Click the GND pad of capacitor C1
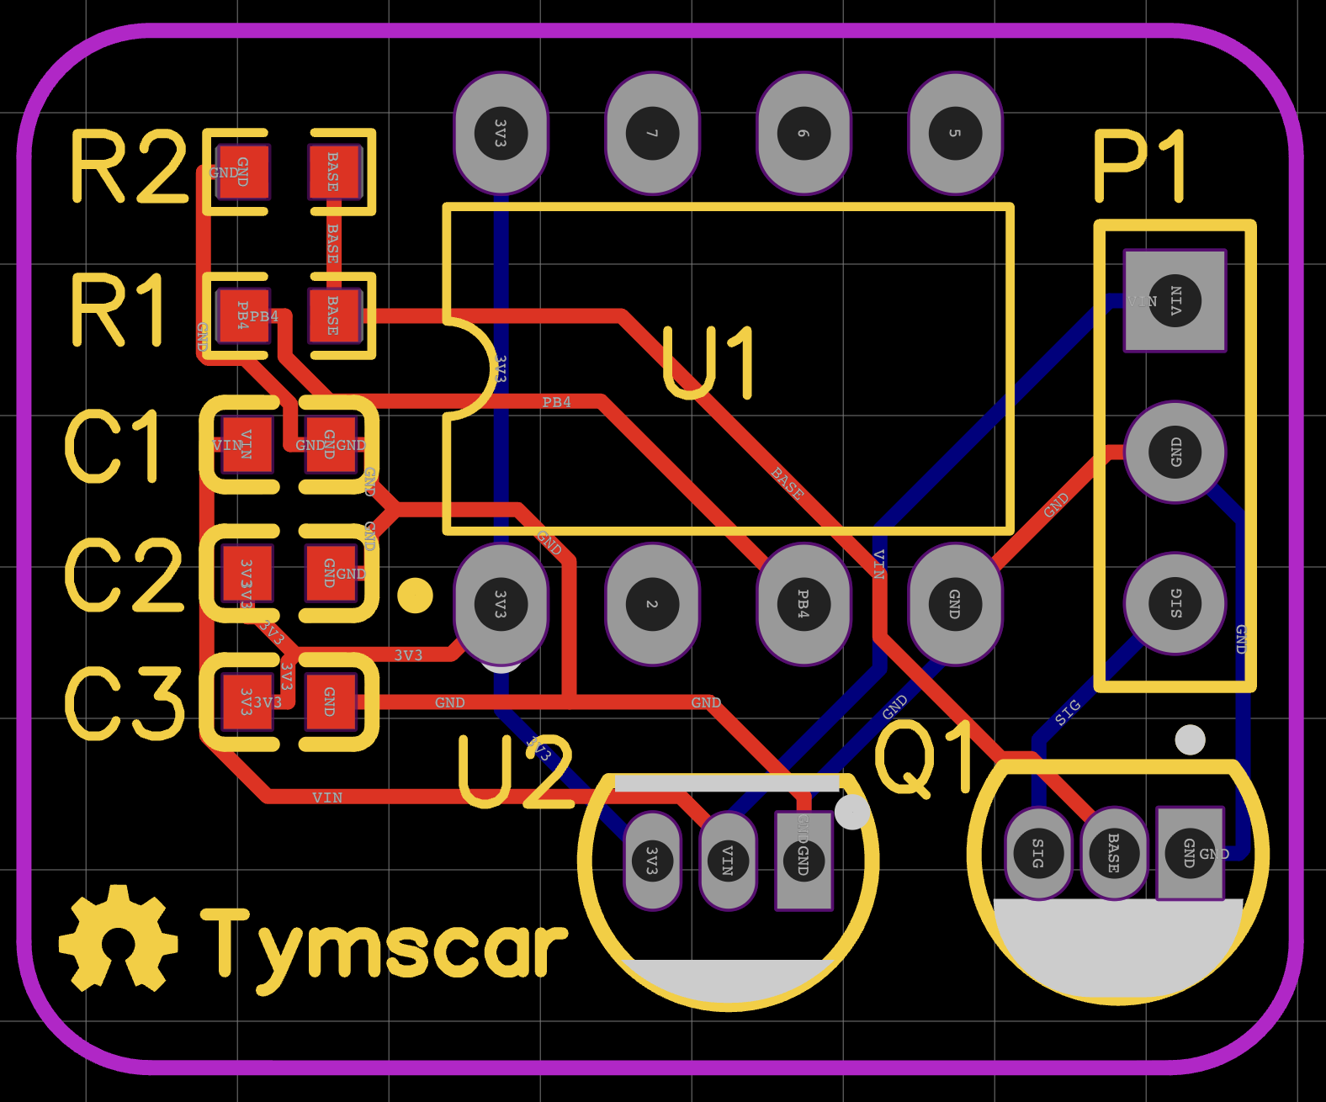The width and height of the screenshot is (1326, 1102). click(330, 444)
